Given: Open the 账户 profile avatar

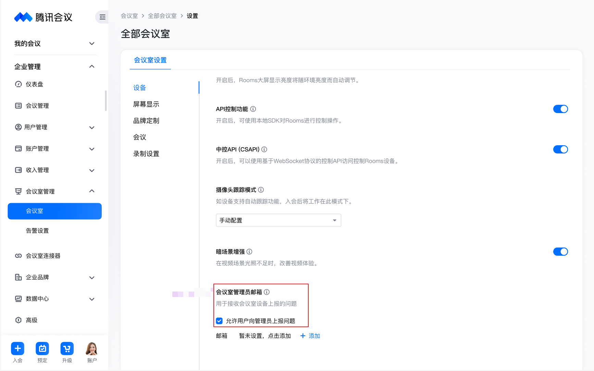Looking at the screenshot, I should (92, 349).
